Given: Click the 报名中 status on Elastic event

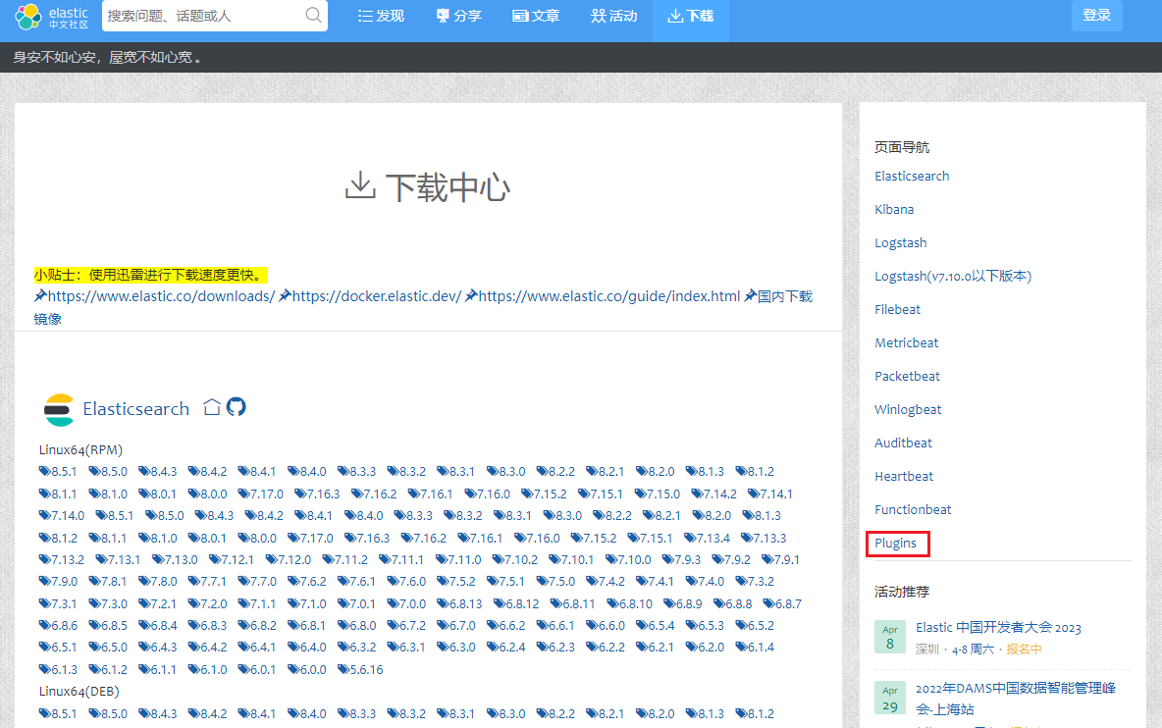Looking at the screenshot, I should click(x=1024, y=650).
